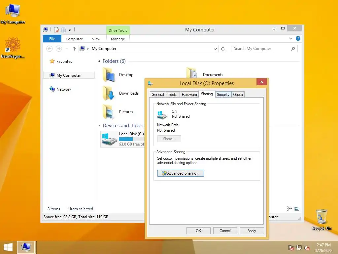Click the Properties quick access toolbar icon
This screenshot has width=338, height=254.
coord(56,30)
